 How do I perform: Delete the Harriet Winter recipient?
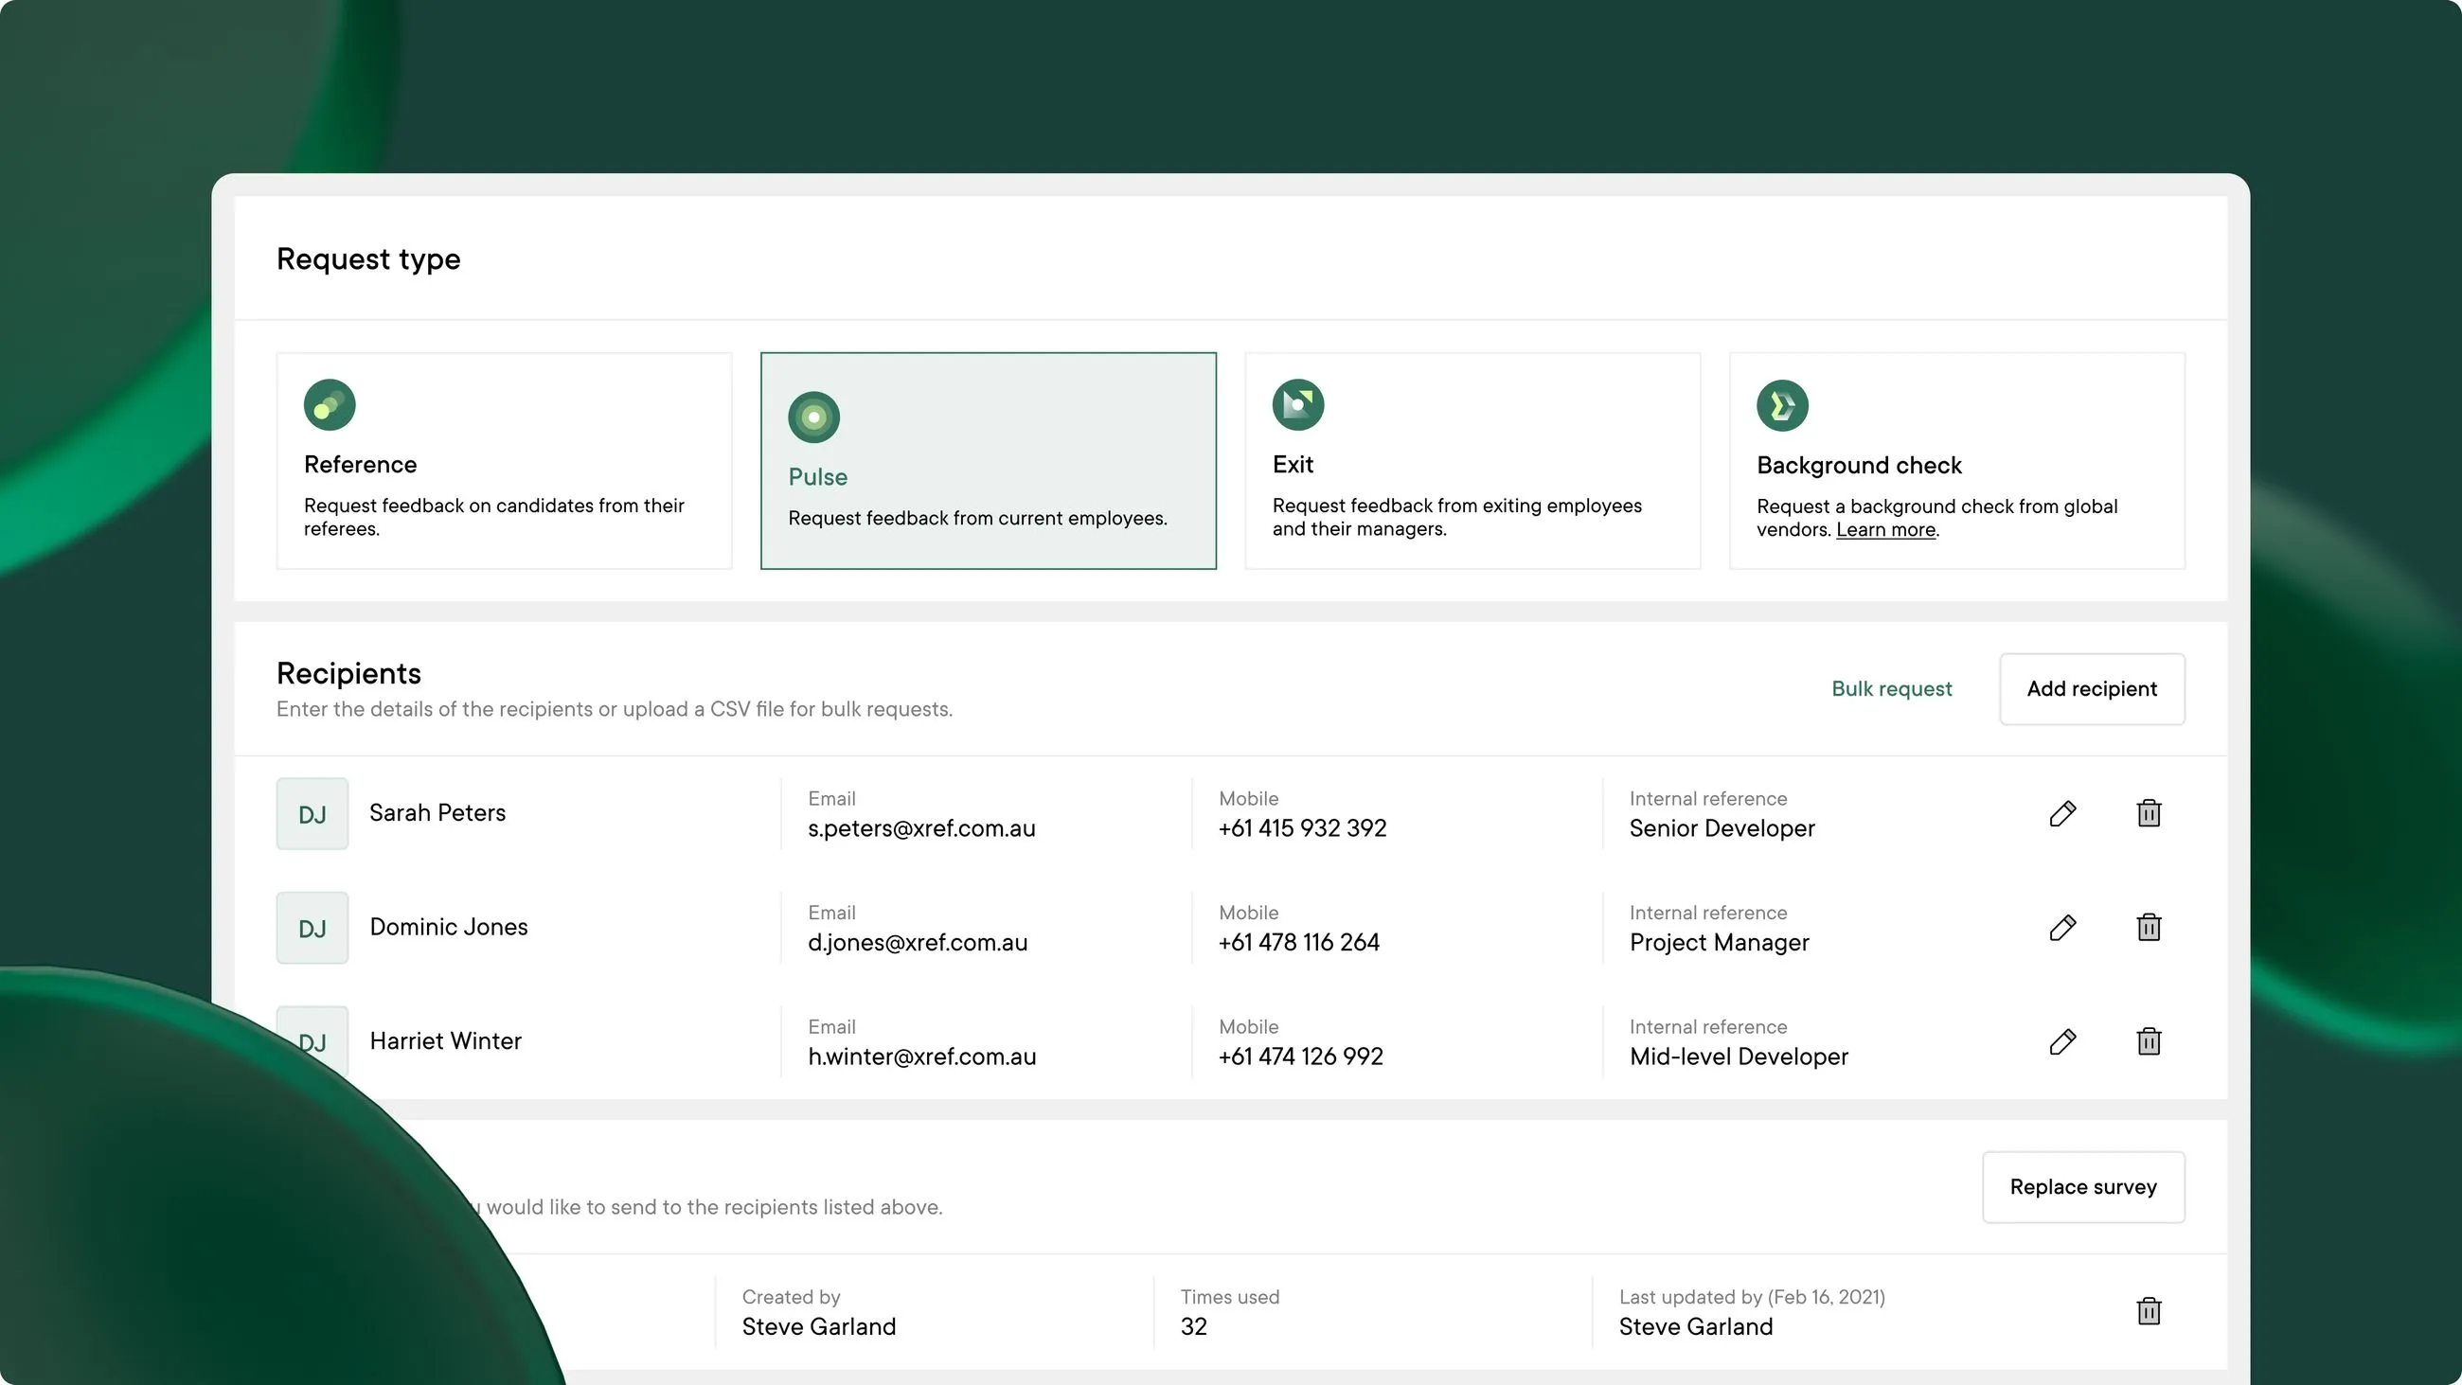coord(2149,1041)
